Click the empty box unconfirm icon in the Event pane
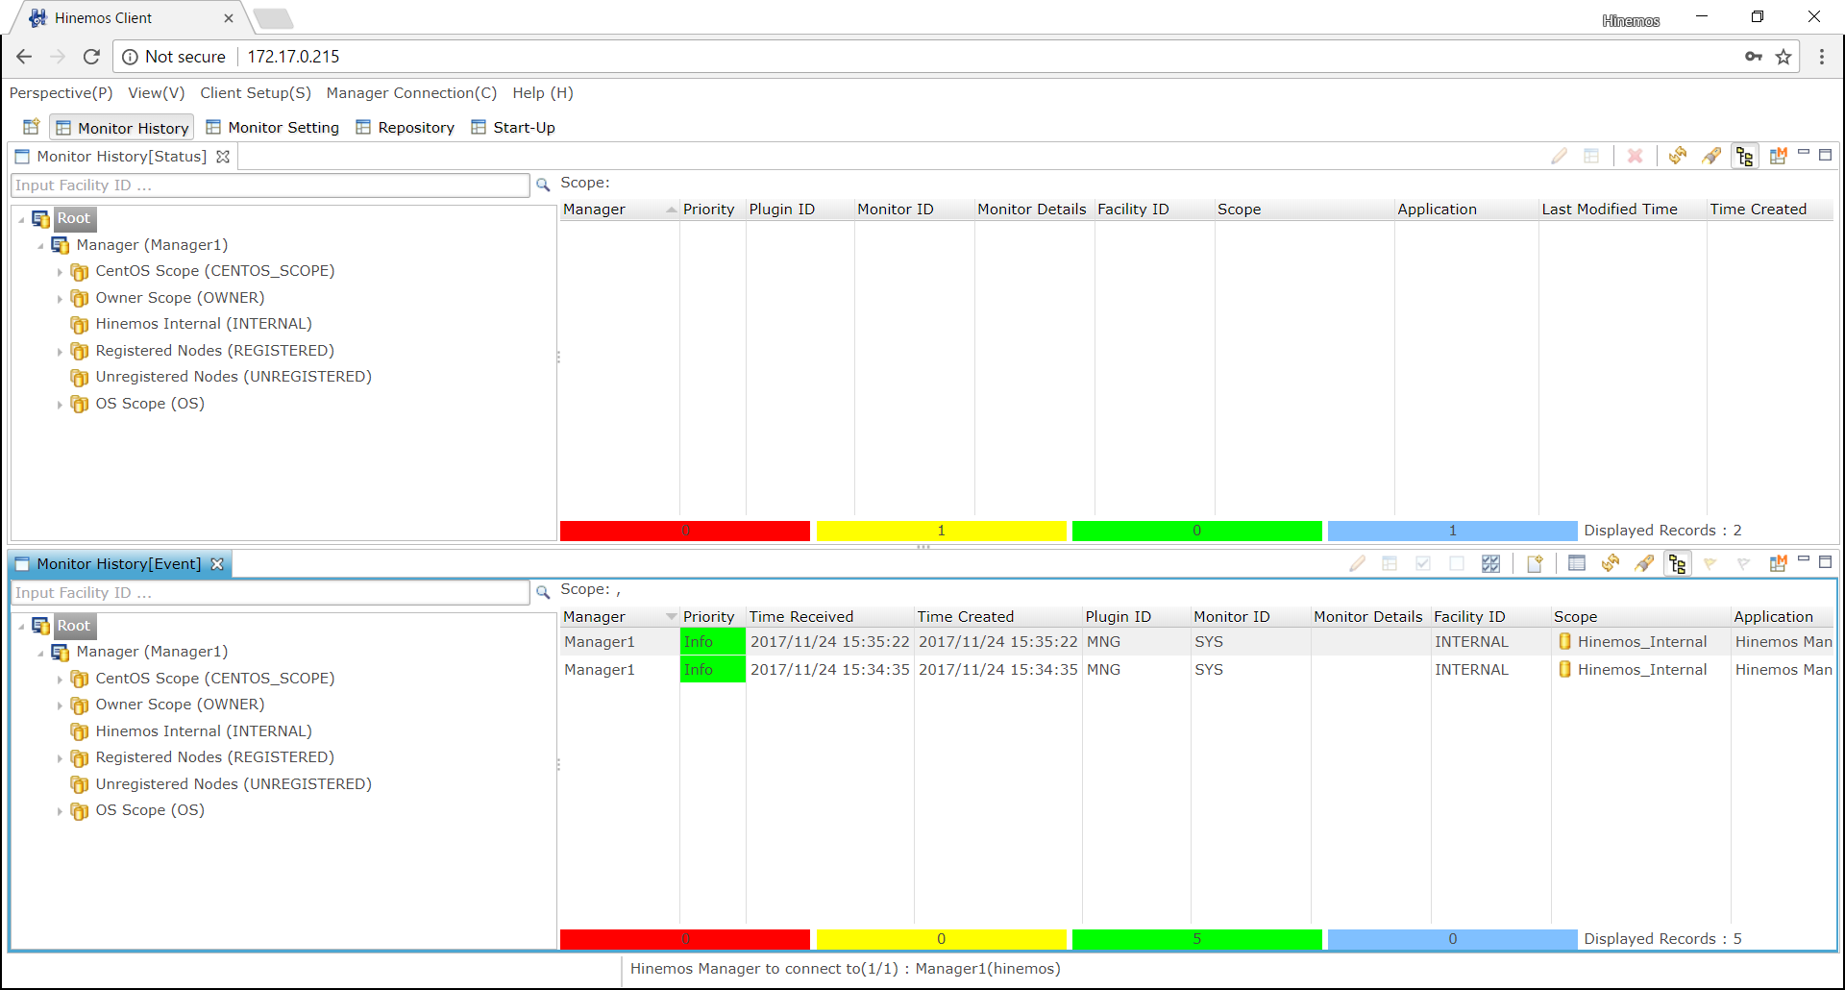The height and width of the screenshot is (990, 1845). [1457, 563]
